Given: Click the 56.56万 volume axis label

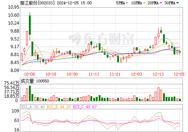Looking at the screenshot, I should click(x=12, y=88).
